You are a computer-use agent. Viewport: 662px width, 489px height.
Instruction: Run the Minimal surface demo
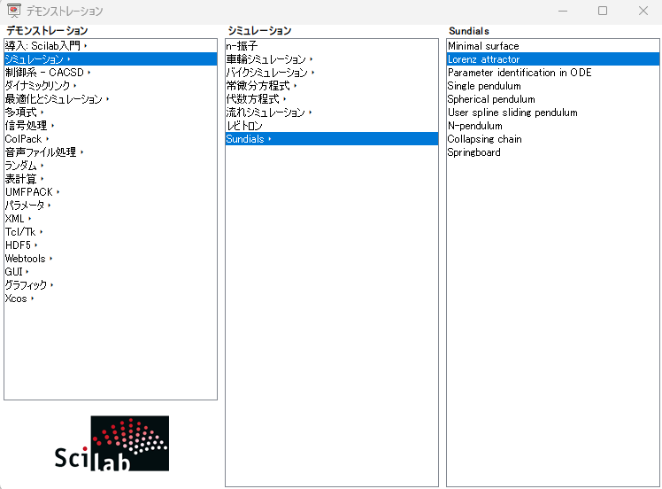point(553,46)
